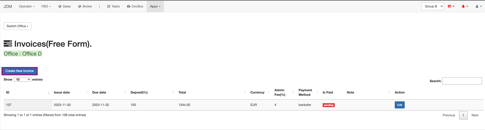This screenshot has width=485, height=130.
Task: Expand the FBO dropdown menu
Action: tap(46, 6)
